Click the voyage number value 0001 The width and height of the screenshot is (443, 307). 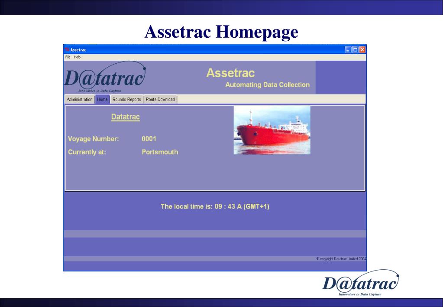pyautogui.click(x=149, y=139)
